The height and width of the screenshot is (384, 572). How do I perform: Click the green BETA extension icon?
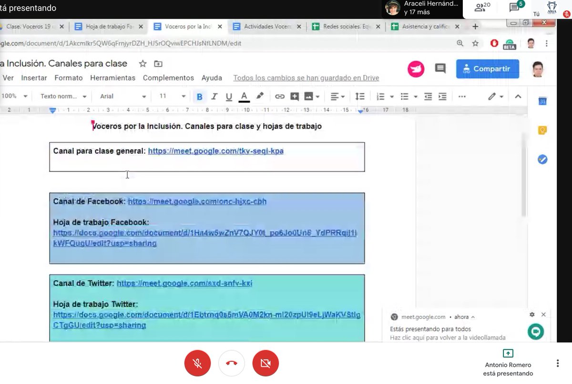click(510, 44)
